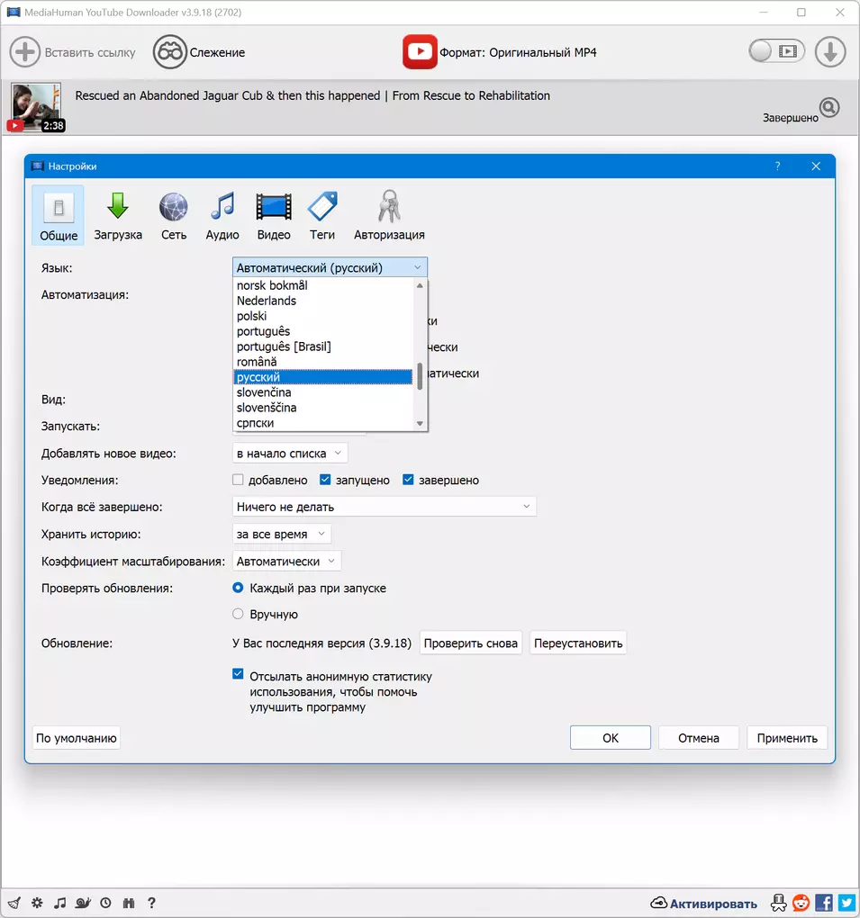Collapse the Язык language combo box
Viewport: 860px width, 918px height.
tap(330, 267)
